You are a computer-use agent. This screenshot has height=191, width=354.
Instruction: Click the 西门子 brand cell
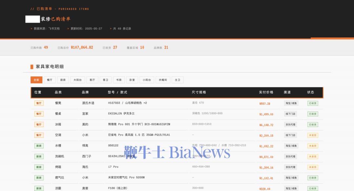[87, 157]
